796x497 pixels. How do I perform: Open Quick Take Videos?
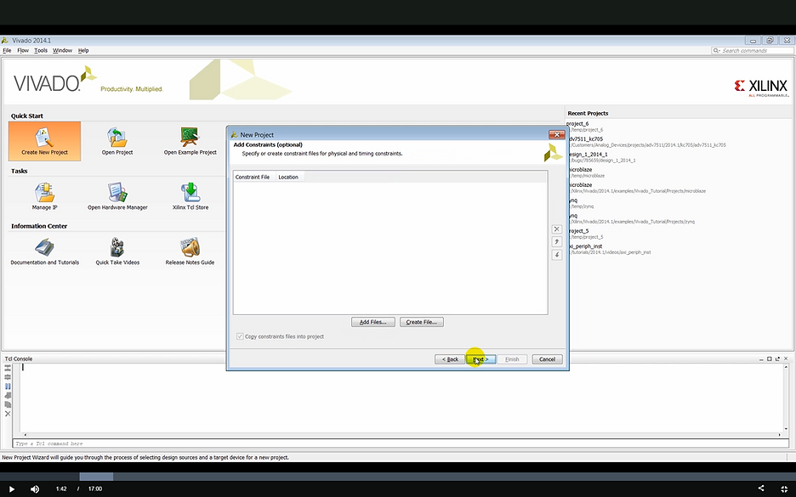pos(117,248)
